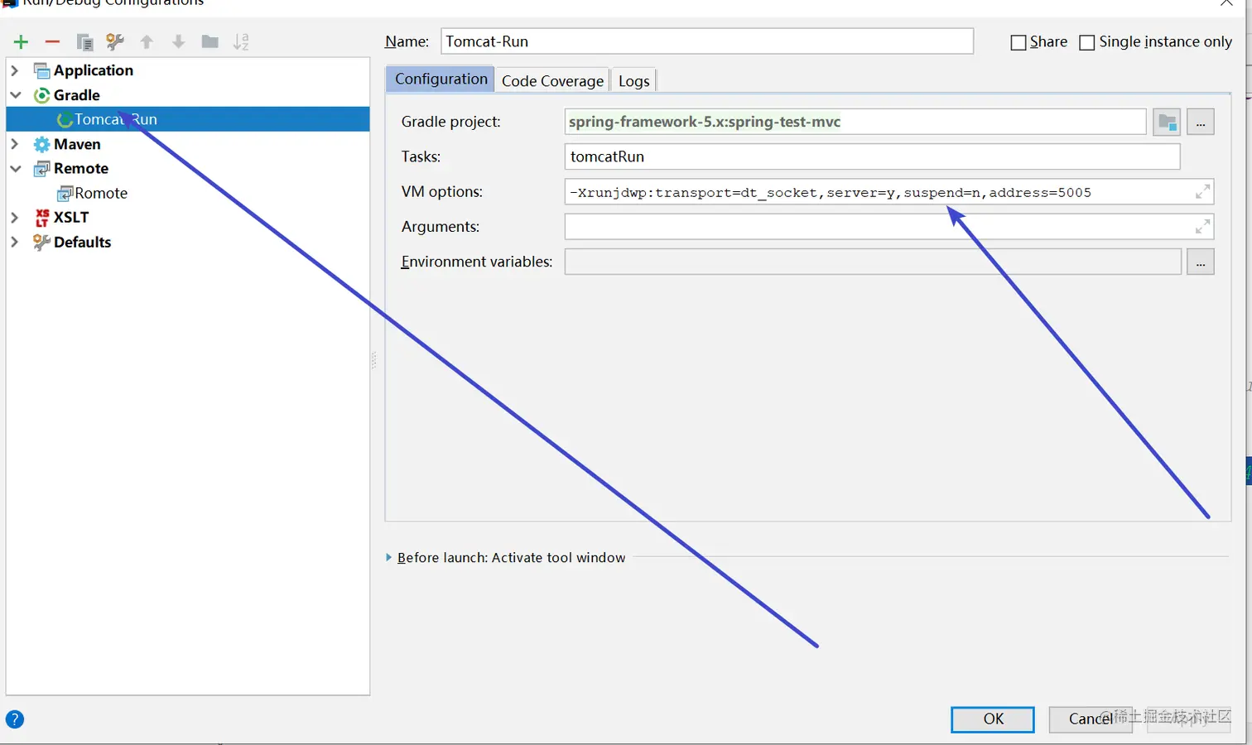Click the XSLT node icon
The image size is (1252, 745).
tap(41, 217)
